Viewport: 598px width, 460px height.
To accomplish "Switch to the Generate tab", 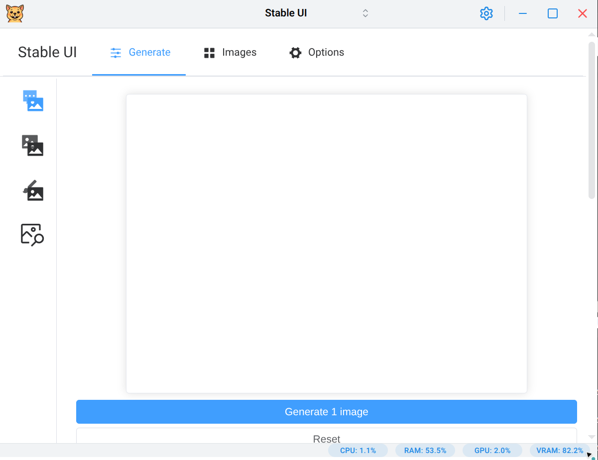I will (139, 53).
